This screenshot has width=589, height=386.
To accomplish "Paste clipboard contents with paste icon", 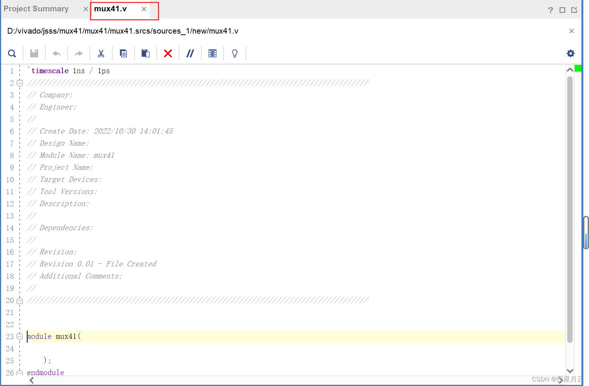I will click(x=145, y=53).
